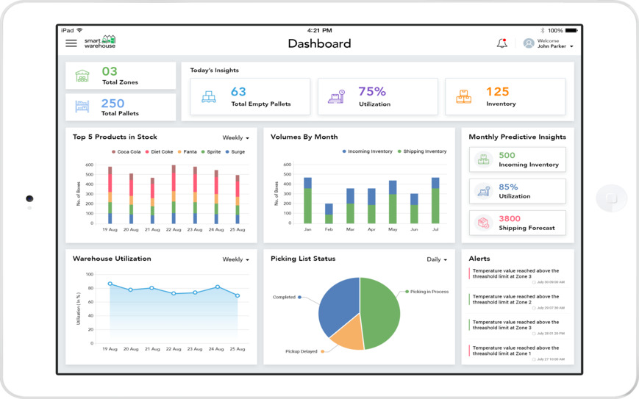Click the Total Zones warehouse icon

[82, 76]
